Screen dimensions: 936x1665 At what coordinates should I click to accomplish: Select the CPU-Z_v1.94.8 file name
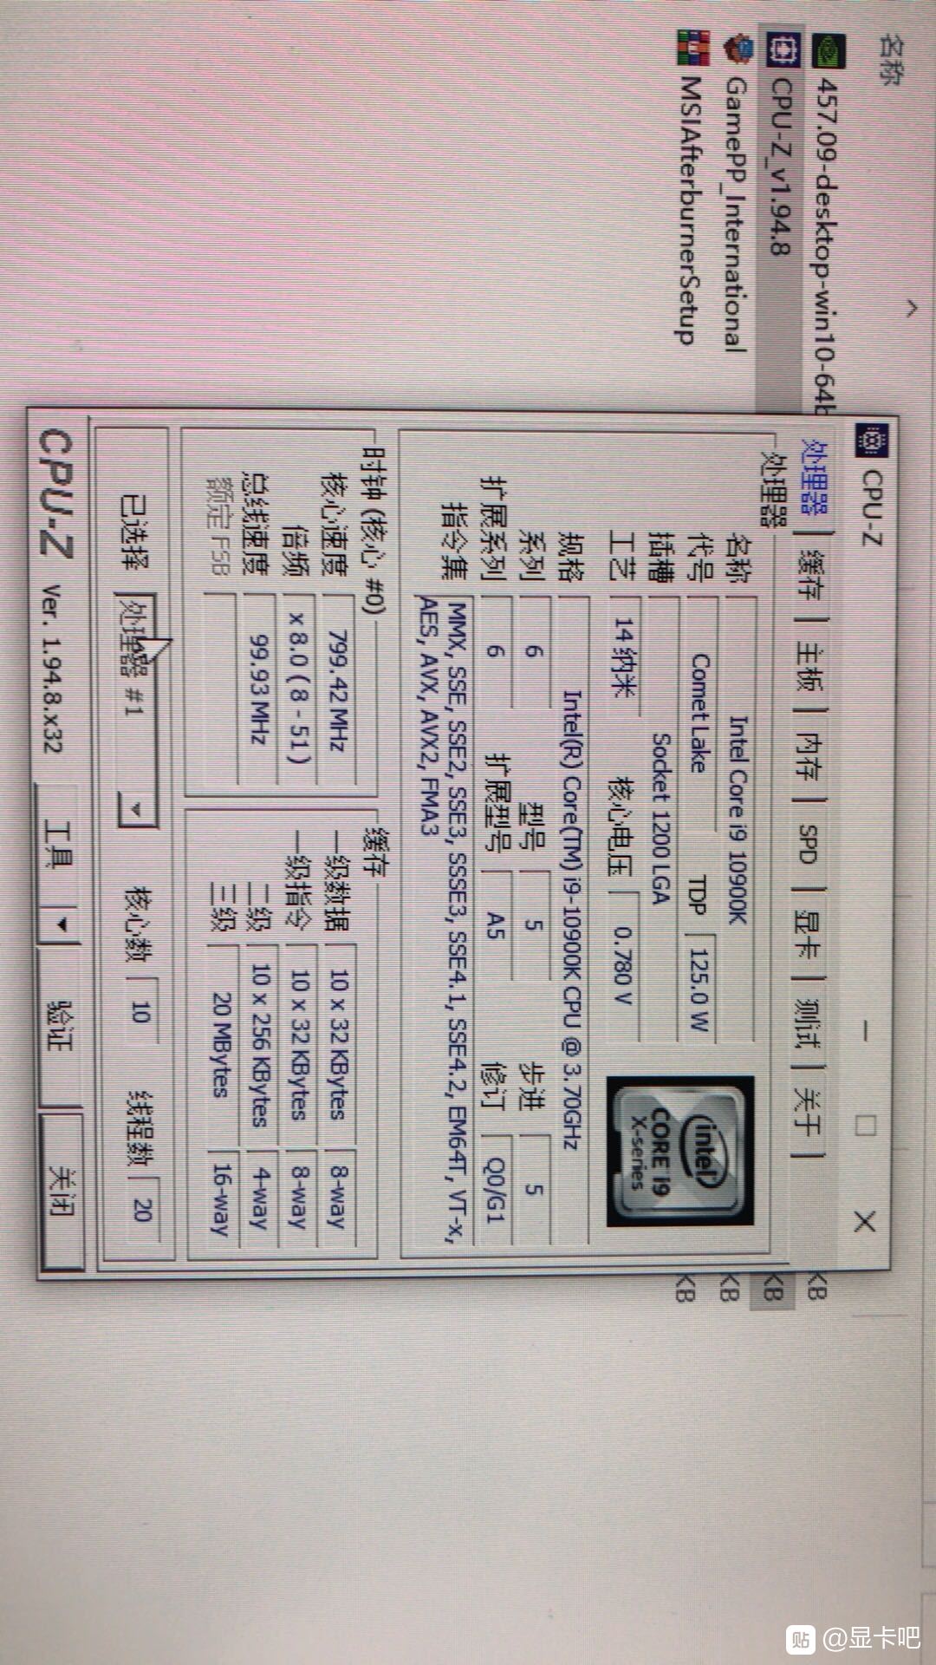tap(781, 166)
